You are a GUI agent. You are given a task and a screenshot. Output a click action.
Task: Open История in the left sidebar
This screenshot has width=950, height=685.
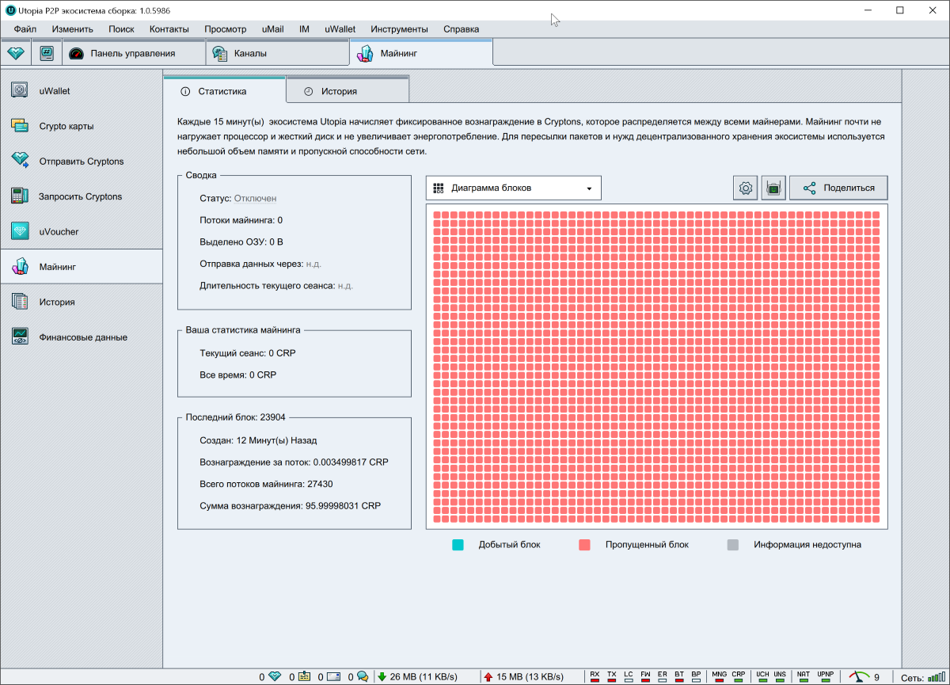point(81,302)
